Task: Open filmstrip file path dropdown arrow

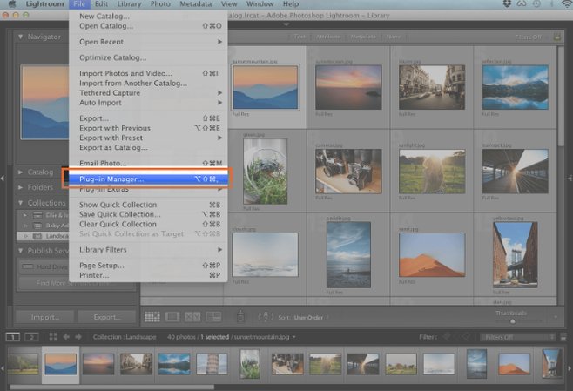Action: [x=293, y=337]
